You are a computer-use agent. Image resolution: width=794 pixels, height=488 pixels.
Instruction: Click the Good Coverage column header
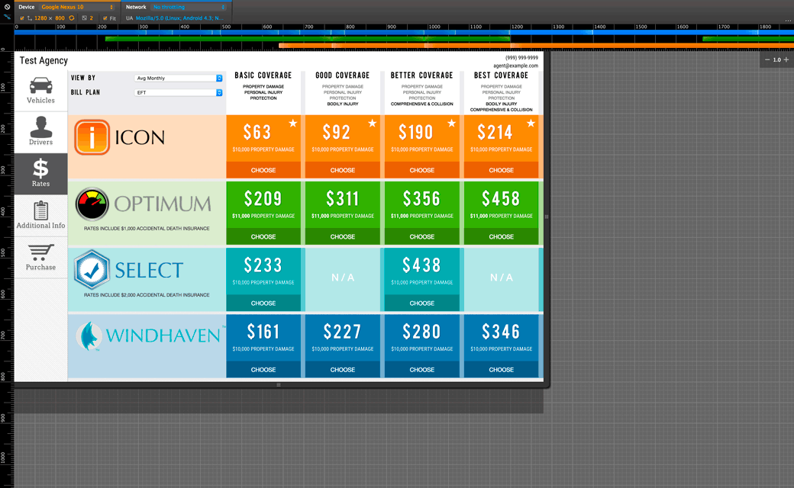[x=343, y=75]
